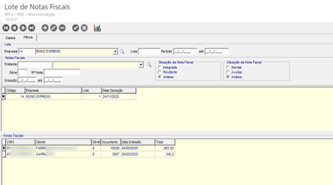Select the Normal radio option
Screen dimensions: 333x185
(228, 67)
